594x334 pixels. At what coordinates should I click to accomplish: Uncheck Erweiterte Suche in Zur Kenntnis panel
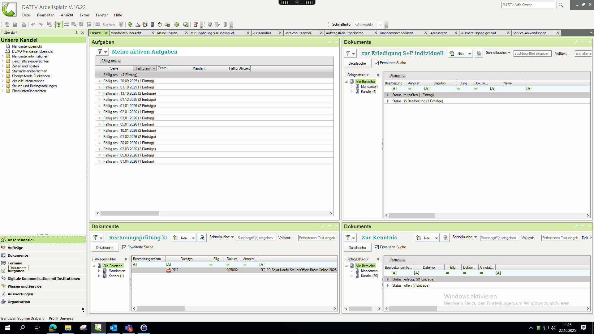[x=377, y=247]
